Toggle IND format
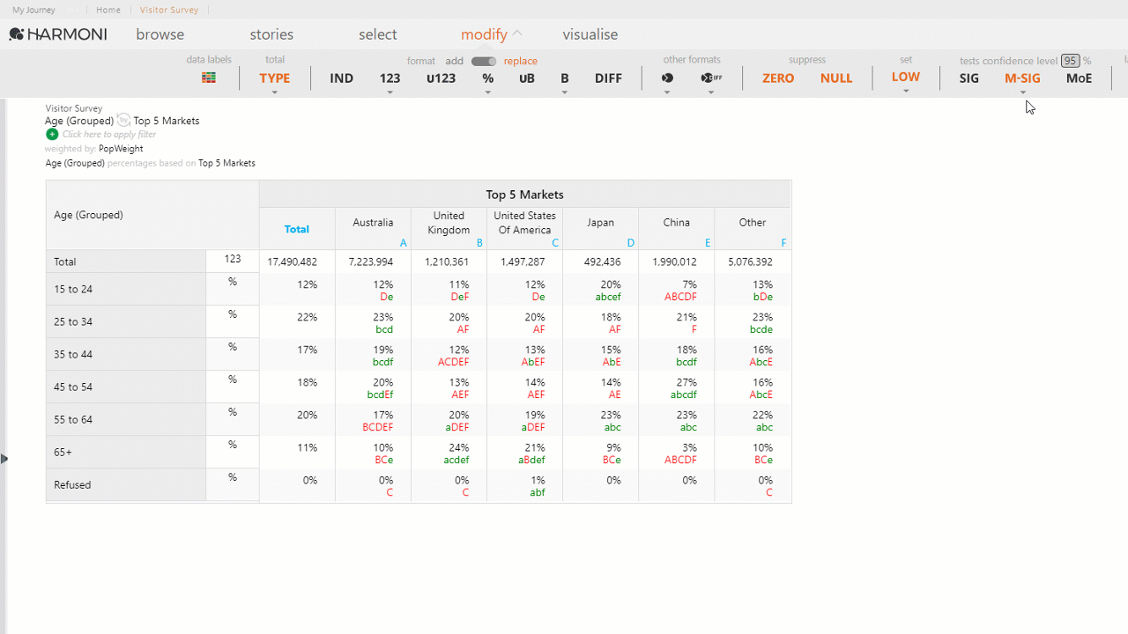 pyautogui.click(x=341, y=78)
